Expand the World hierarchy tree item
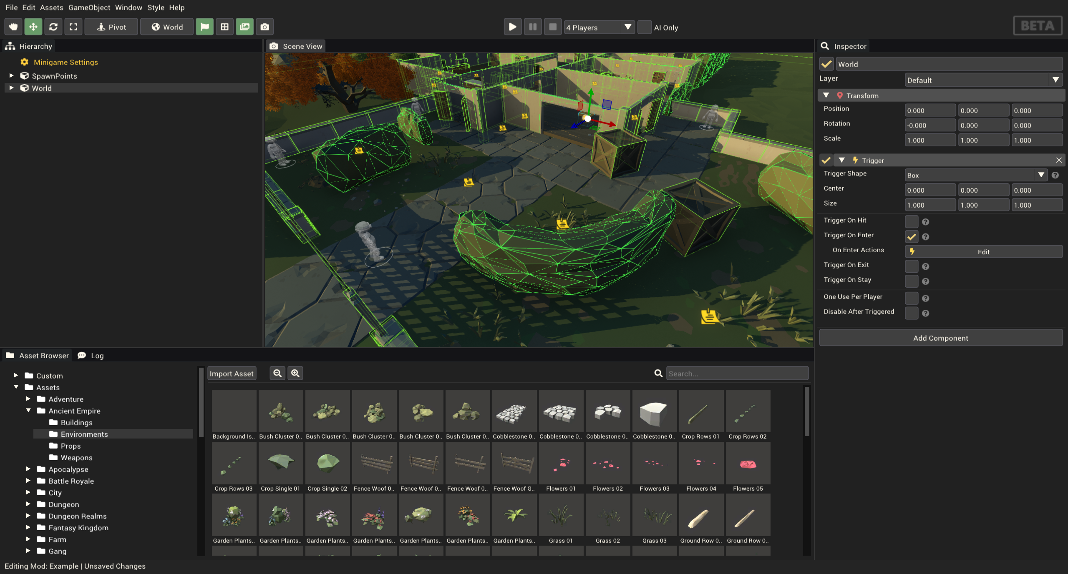The width and height of the screenshot is (1068, 574). (x=13, y=88)
